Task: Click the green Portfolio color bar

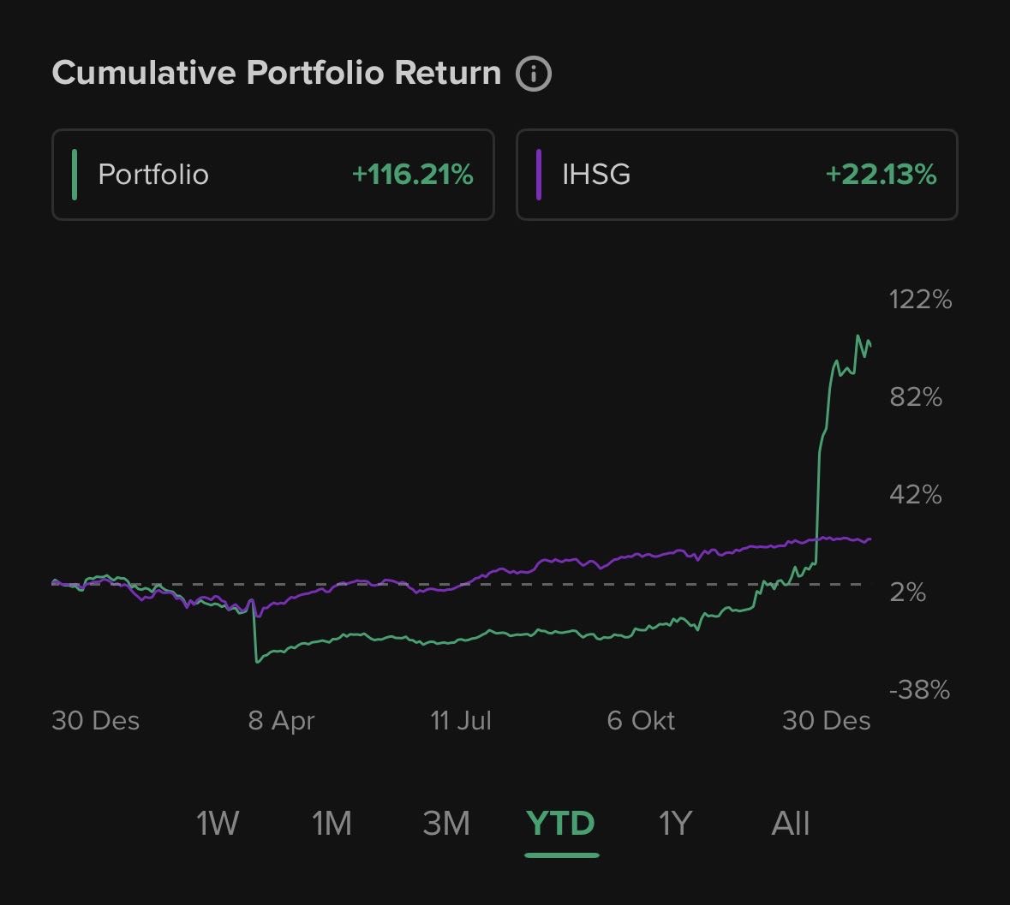Action: (x=75, y=175)
